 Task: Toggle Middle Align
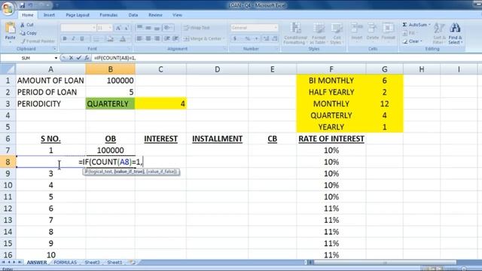(148, 28)
